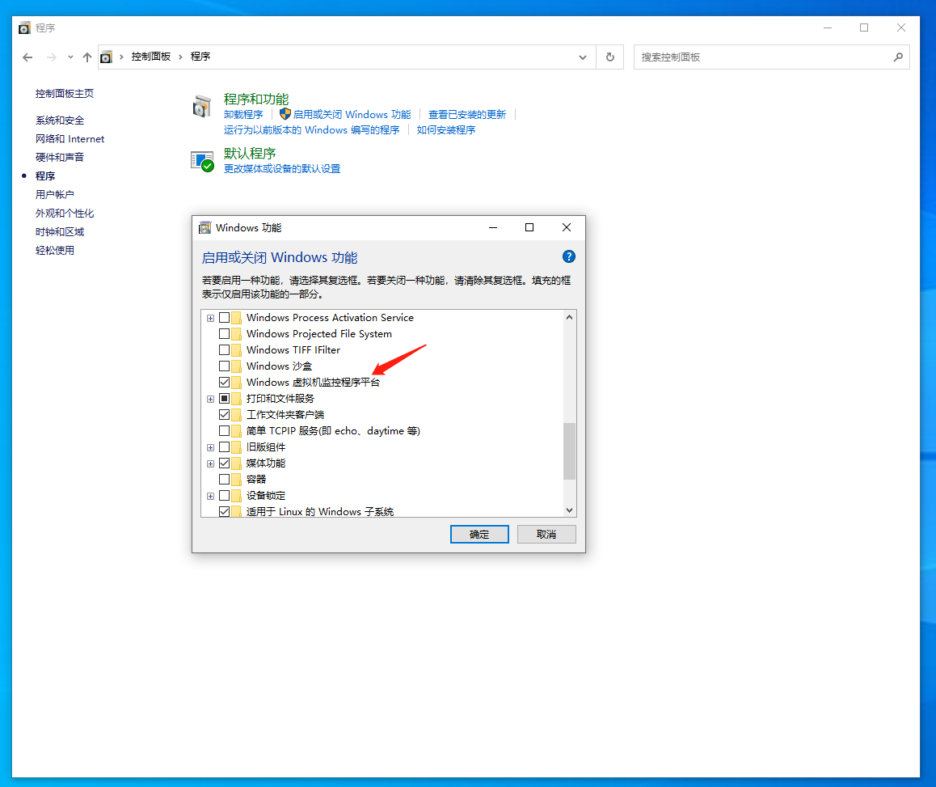Uncheck Windows 虚拟机监控程序平台 checkbox

tap(225, 383)
